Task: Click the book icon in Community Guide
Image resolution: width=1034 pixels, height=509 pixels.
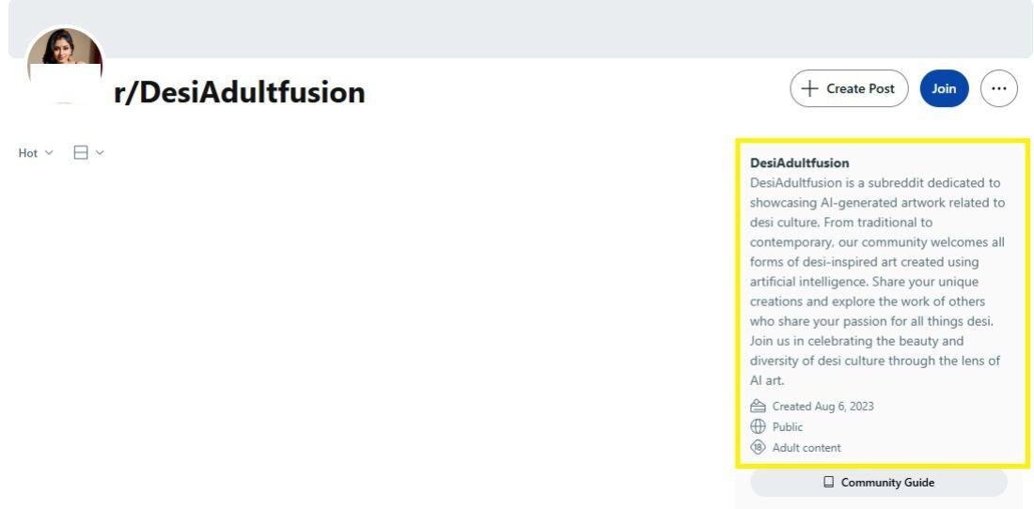Action: [x=828, y=483]
